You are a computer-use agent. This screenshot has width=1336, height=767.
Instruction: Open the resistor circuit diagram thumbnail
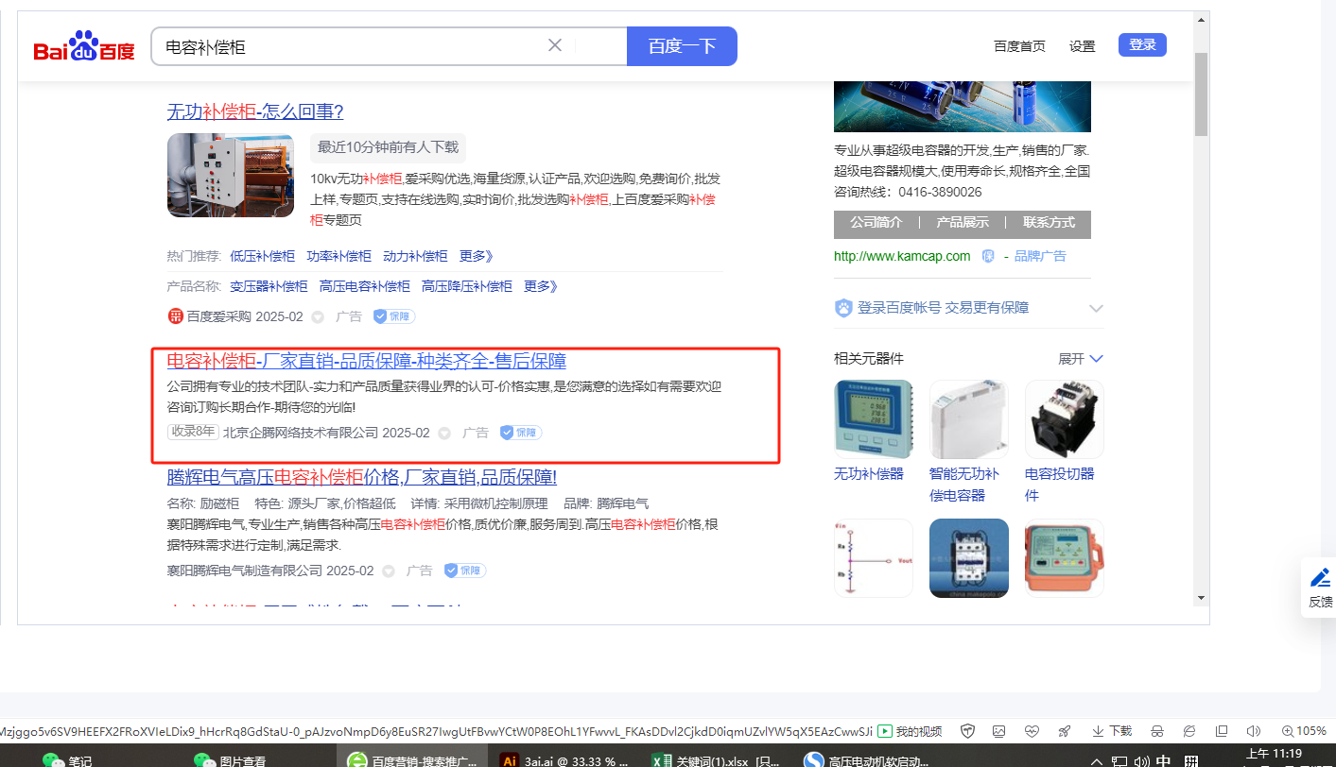coord(874,558)
